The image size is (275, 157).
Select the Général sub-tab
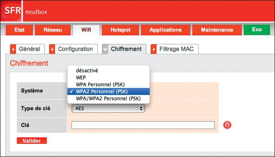28,49
